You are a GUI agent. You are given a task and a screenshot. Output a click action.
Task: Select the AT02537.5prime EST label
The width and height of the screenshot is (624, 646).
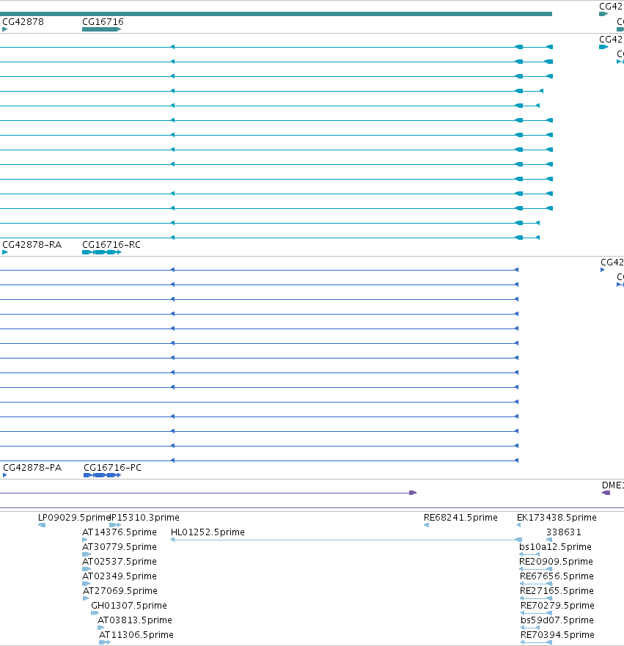coord(120,562)
